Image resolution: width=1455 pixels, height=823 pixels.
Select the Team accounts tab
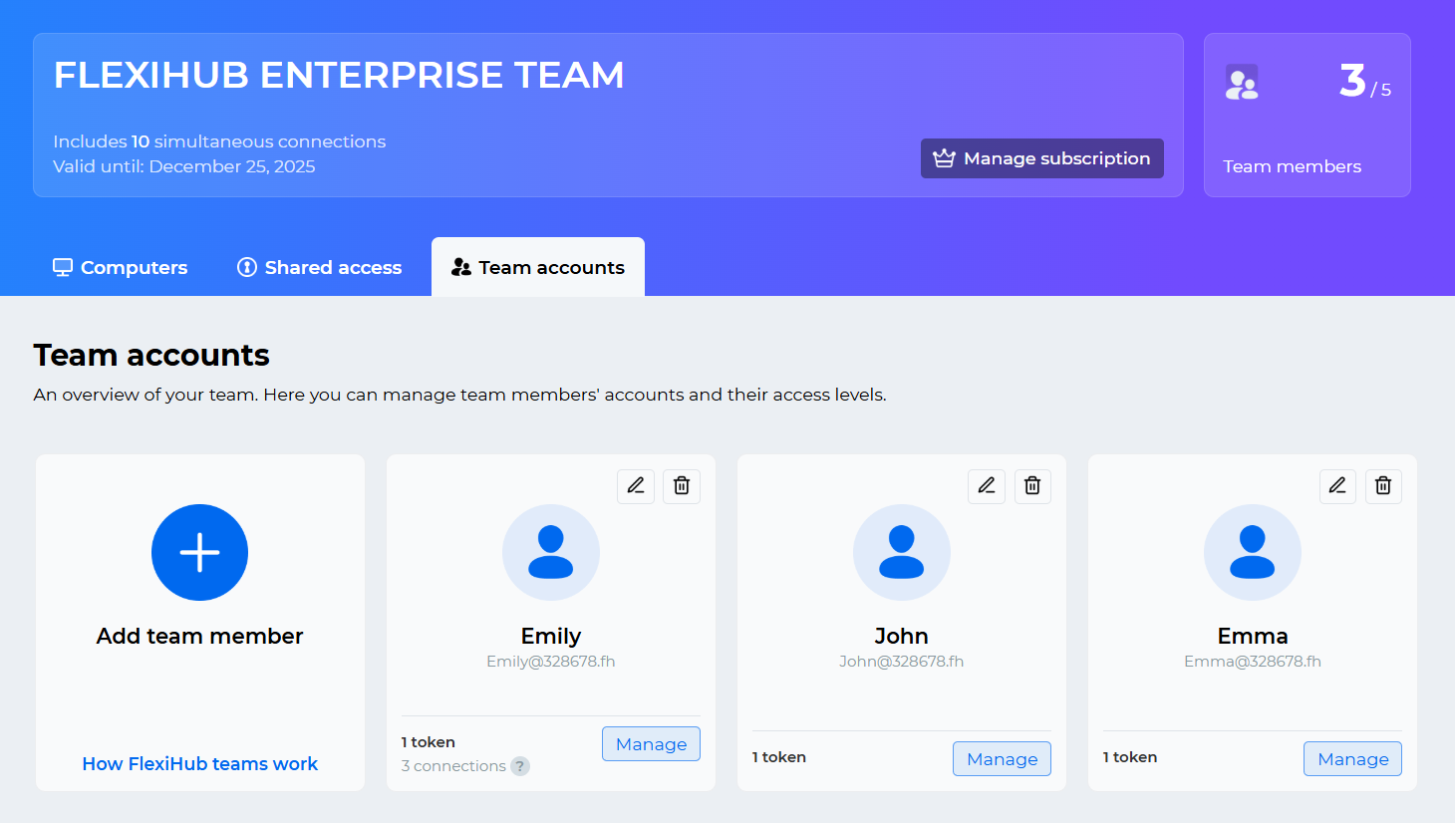(x=538, y=267)
